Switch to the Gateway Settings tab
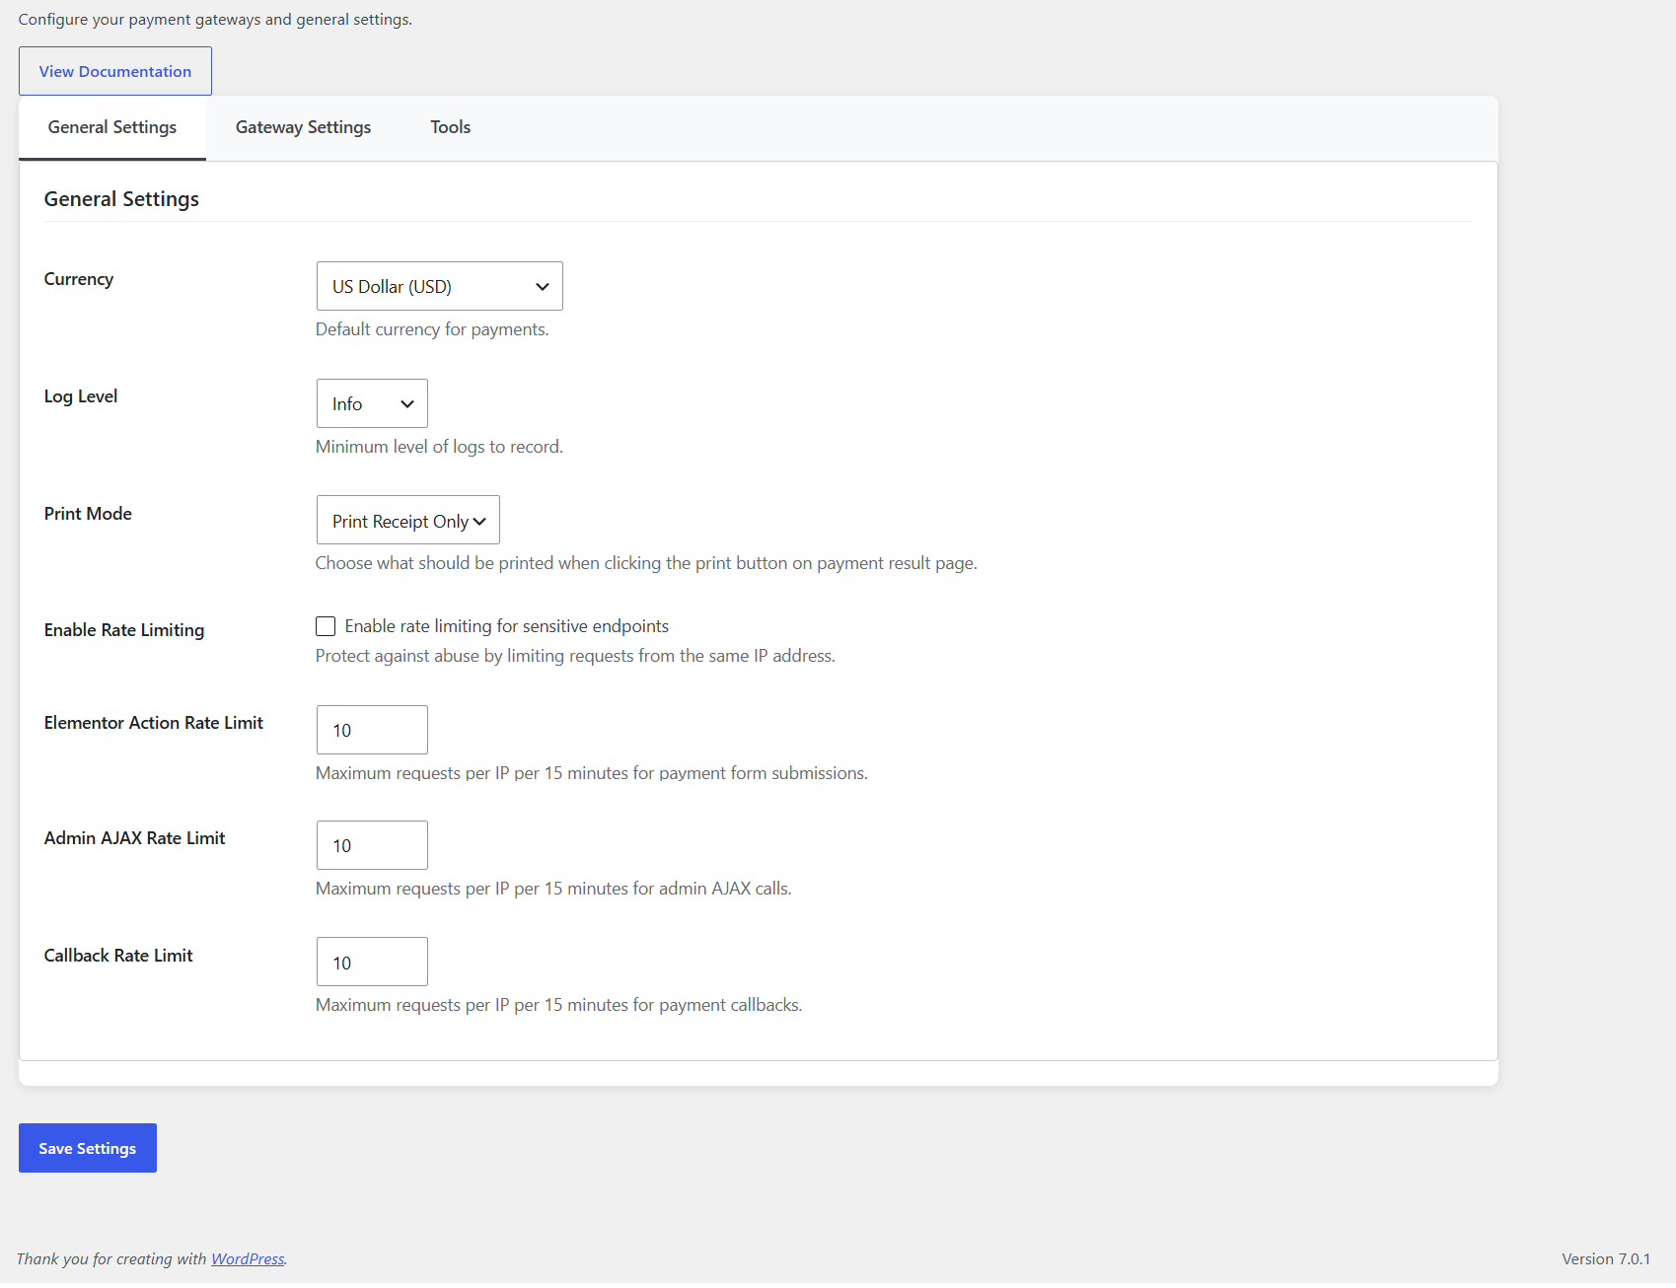The height and width of the screenshot is (1288, 1676). pyautogui.click(x=303, y=127)
